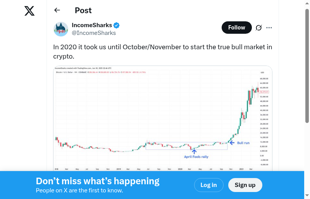
Task: Open Grok actions icon beside Follow
Action: 258,28
